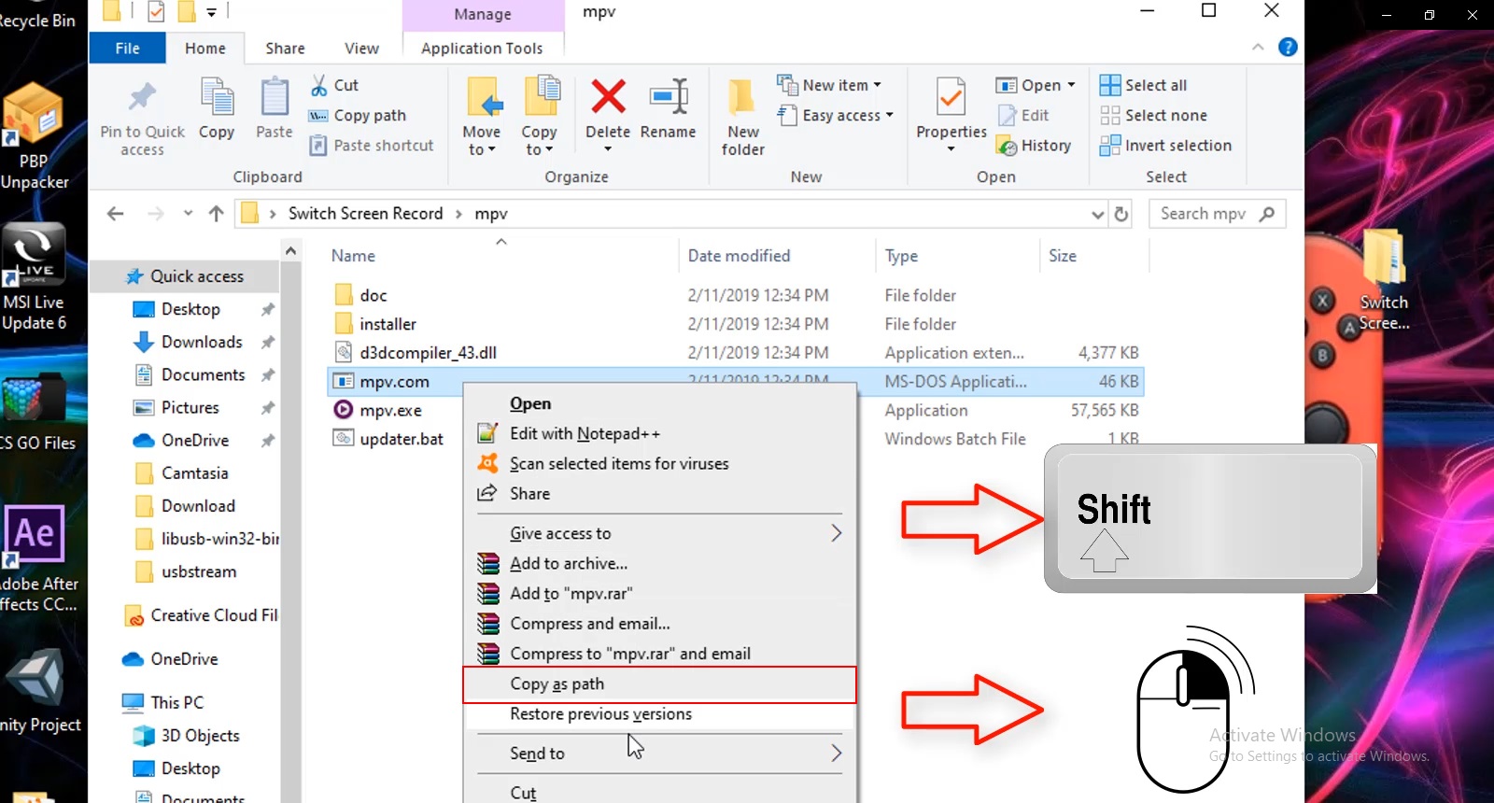Open the Help question mark icon
This screenshot has width=1494, height=803.
pos(1288,48)
